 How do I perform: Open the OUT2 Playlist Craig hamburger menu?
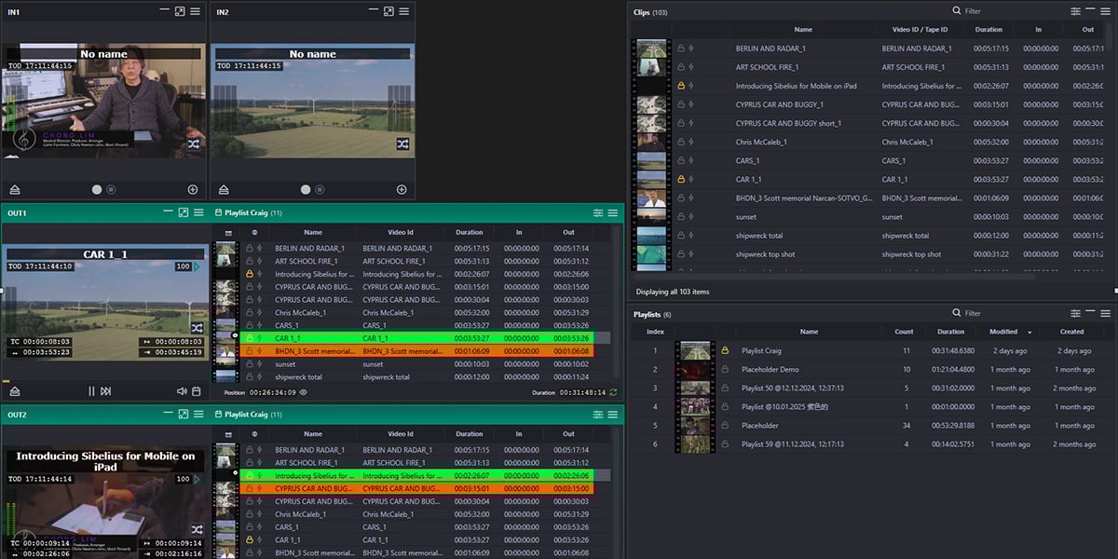[613, 414]
